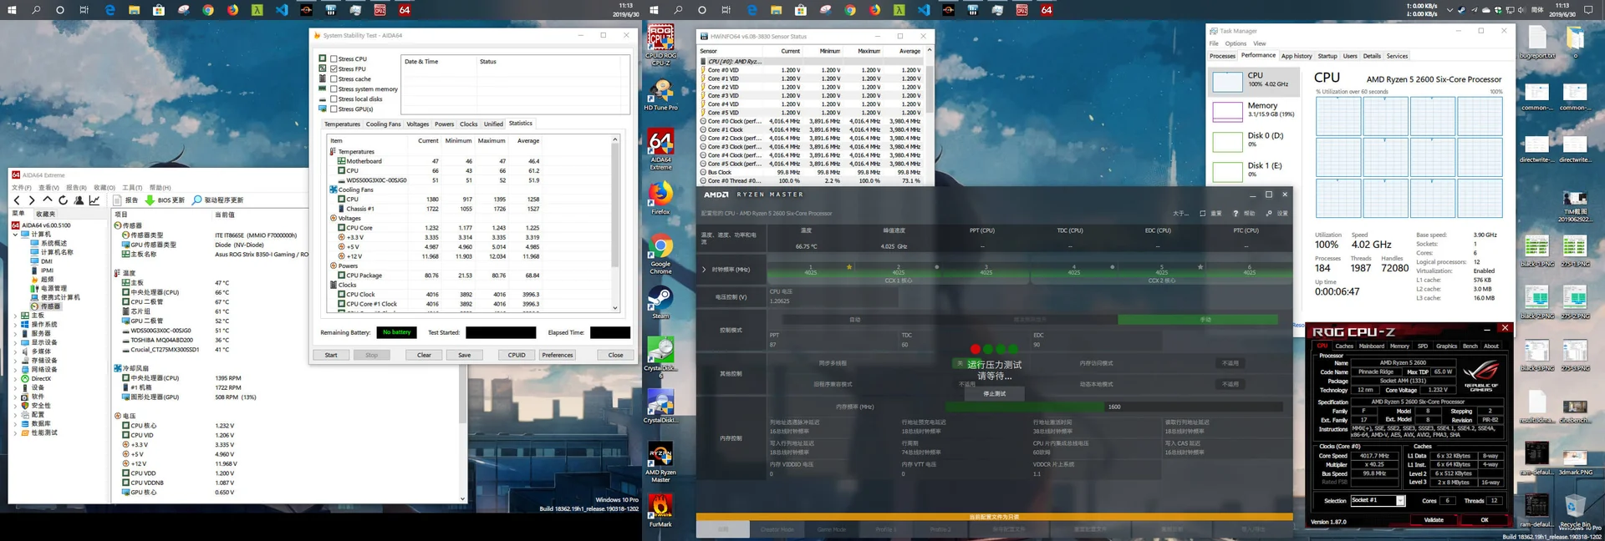Switch to Voltages tab in stability test
The width and height of the screenshot is (1605, 541).
[417, 124]
